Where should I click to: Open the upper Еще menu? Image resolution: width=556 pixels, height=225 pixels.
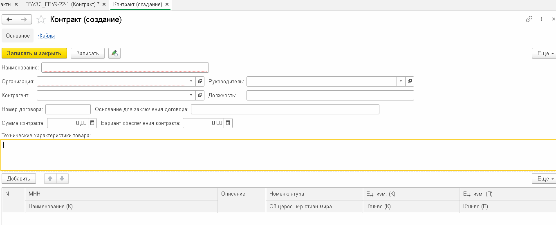(543, 53)
